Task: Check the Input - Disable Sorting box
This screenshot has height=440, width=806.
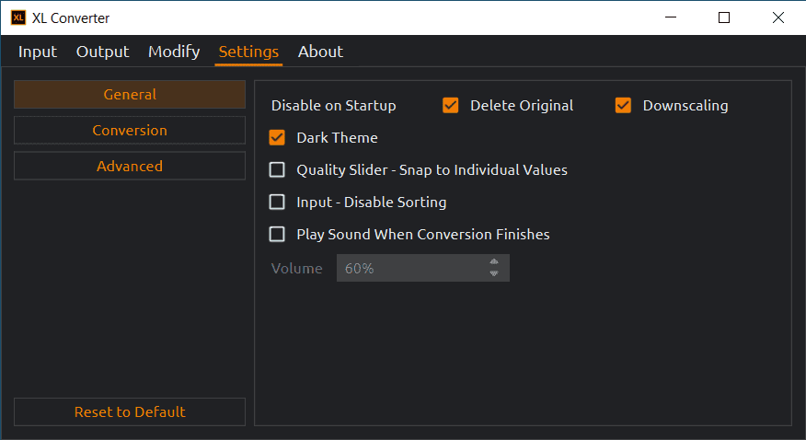Action: click(277, 202)
